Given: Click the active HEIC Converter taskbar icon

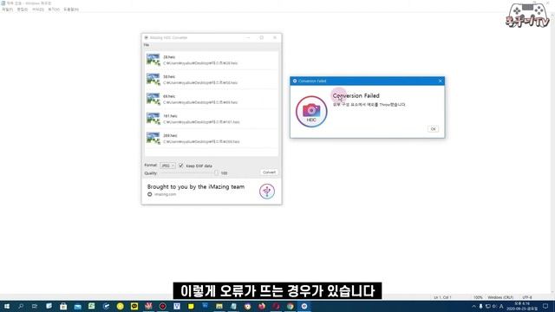Looking at the screenshot, I should click(304, 306).
